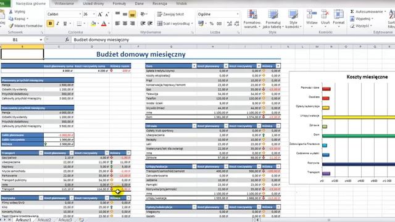Align text right icon

pyautogui.click(x=132, y=23)
